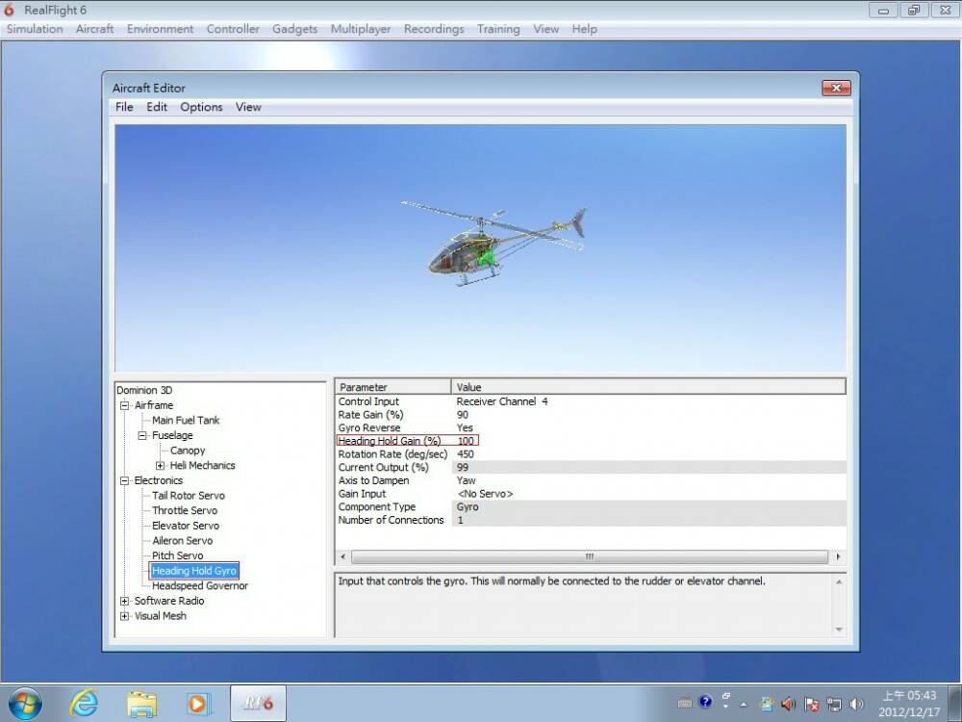Open the Aircraft Editor View menu
962x722 pixels.
248,107
